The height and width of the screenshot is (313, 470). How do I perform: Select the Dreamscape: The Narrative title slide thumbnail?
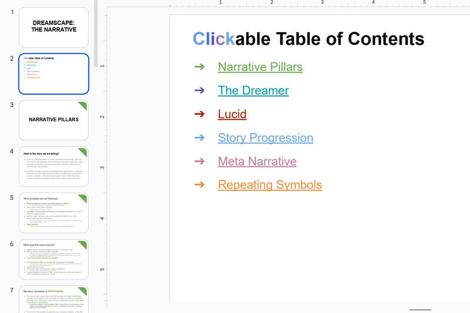coord(54,27)
